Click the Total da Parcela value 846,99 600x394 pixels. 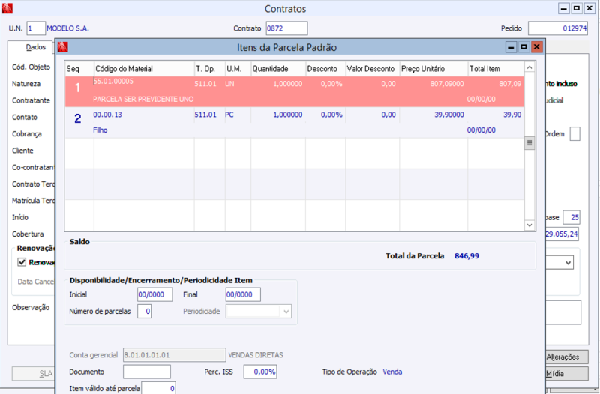coord(466,256)
